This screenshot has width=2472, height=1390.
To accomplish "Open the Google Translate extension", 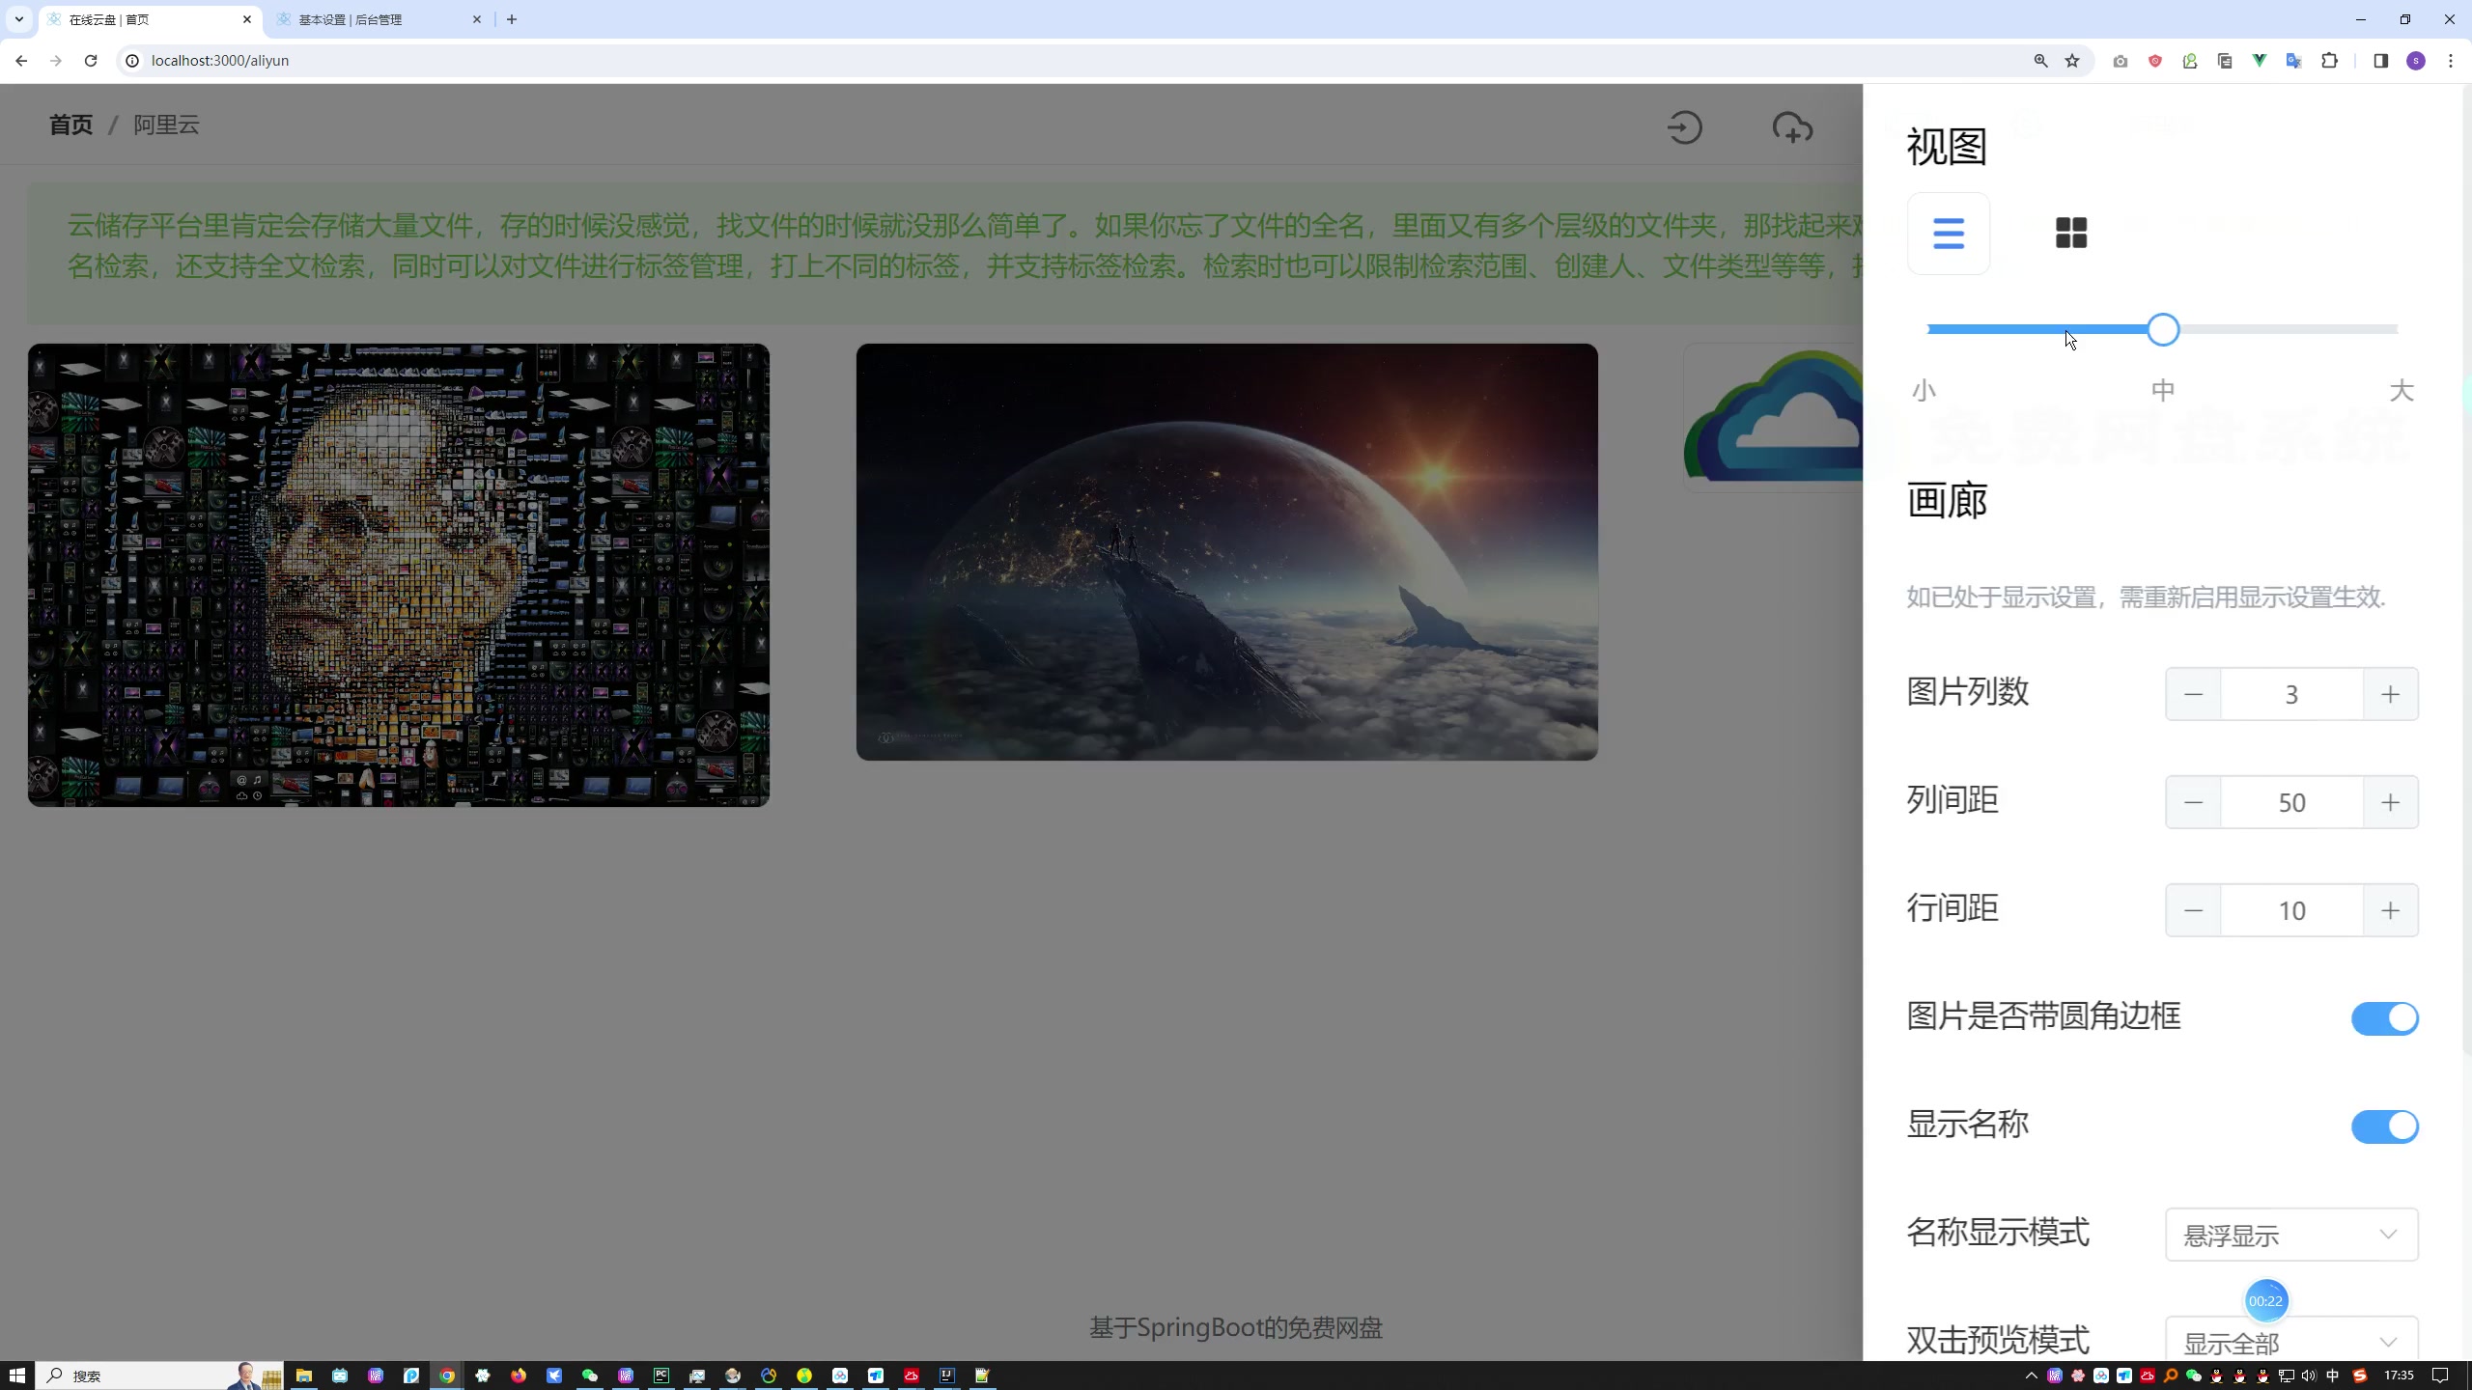I will point(2294,61).
